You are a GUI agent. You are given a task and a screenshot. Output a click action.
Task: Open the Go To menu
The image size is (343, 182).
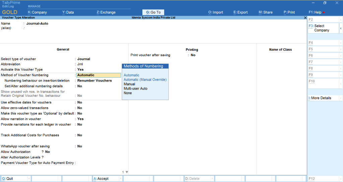tap(153, 12)
